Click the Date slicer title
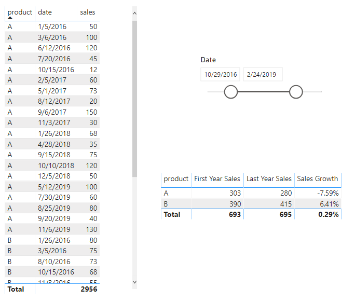This screenshot has width=355, height=302. (x=208, y=60)
